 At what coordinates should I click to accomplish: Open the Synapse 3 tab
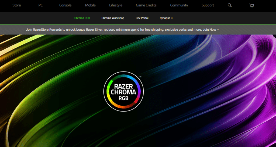166,18
